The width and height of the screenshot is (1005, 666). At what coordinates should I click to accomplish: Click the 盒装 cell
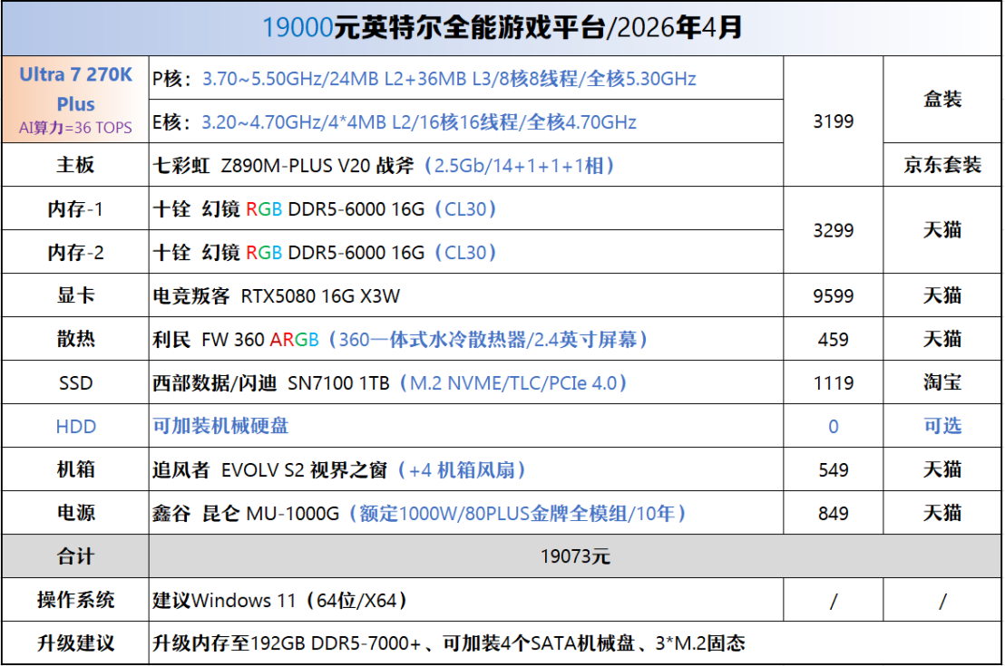pos(942,100)
